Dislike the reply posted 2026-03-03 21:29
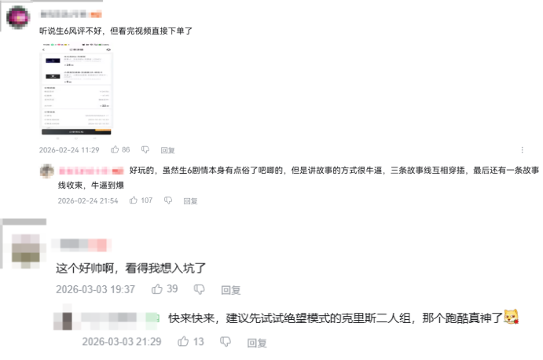This screenshot has height=360, width=543. click(226, 342)
